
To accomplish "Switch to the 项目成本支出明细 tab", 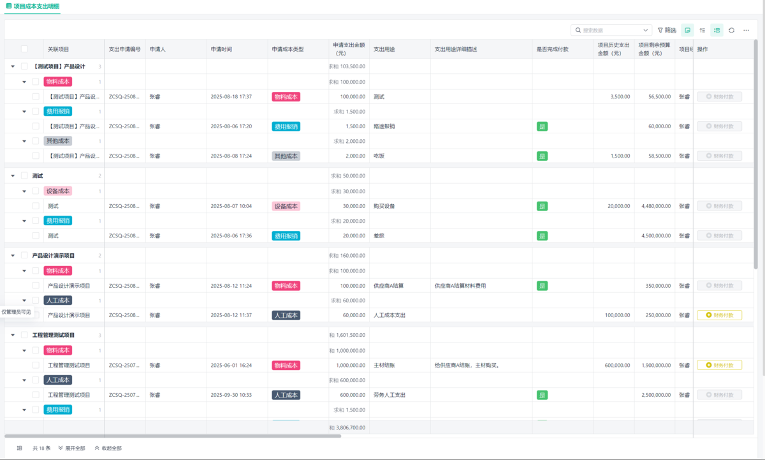I will [33, 5].
